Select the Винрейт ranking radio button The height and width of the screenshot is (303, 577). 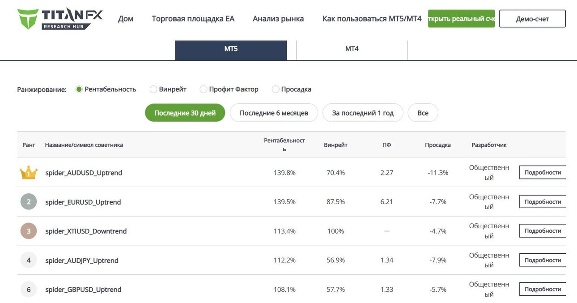[x=153, y=89]
